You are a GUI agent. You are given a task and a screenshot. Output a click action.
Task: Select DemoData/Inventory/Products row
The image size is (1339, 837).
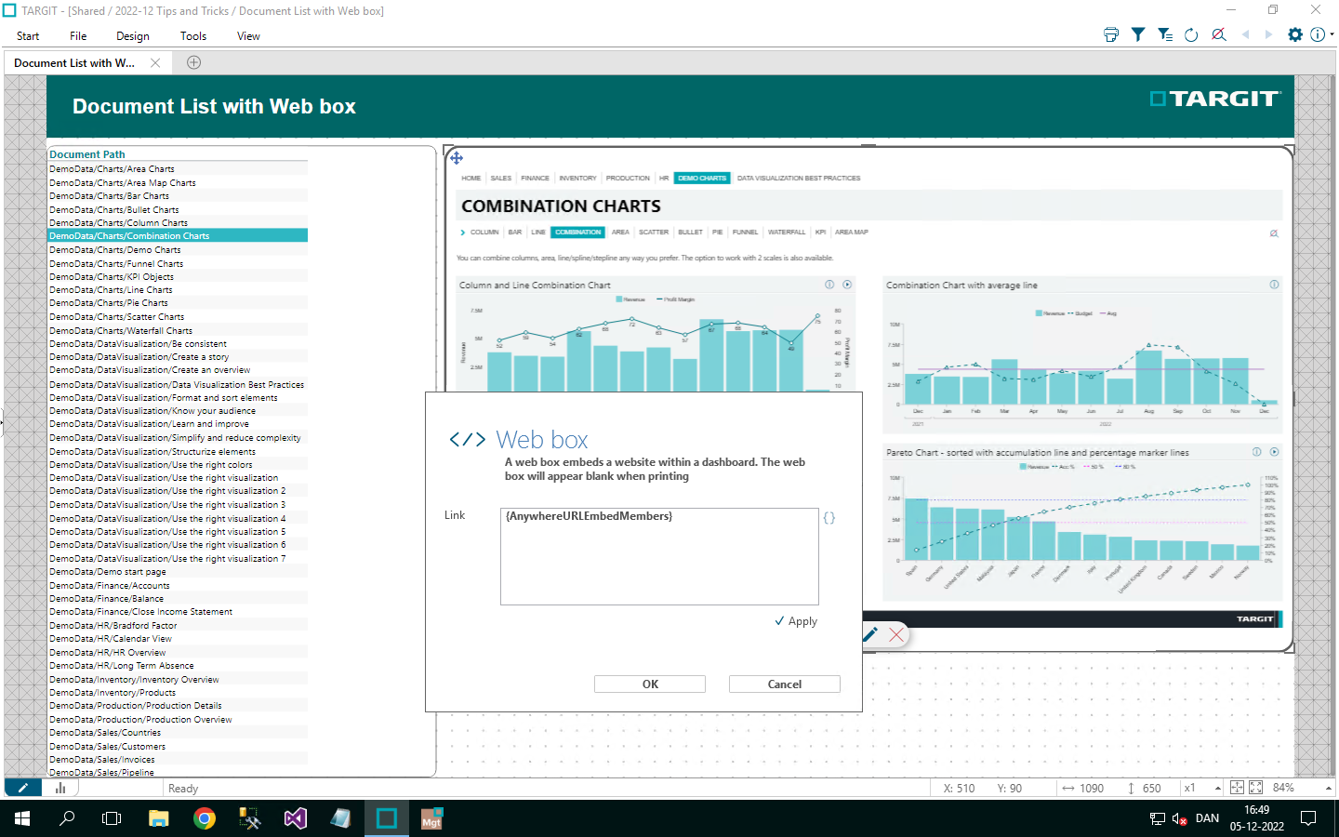[178, 693]
